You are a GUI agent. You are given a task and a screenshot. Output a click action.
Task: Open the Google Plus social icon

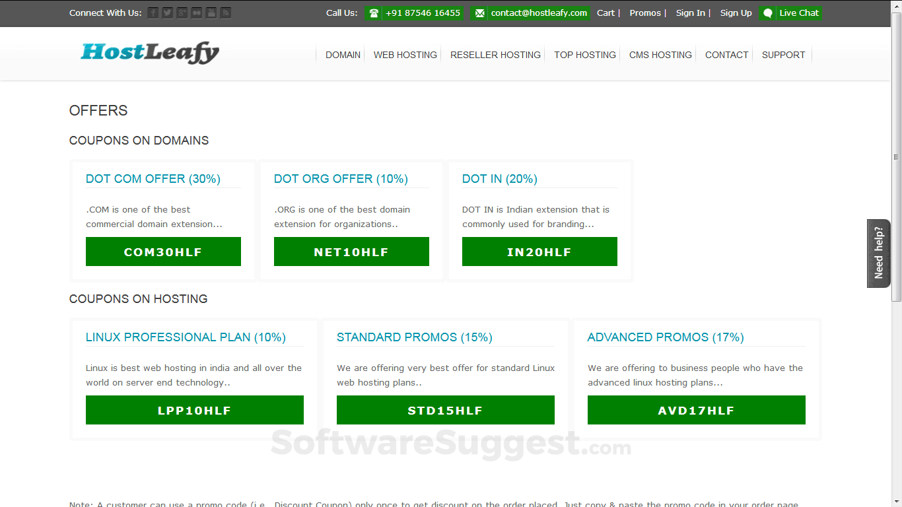pyautogui.click(x=182, y=13)
